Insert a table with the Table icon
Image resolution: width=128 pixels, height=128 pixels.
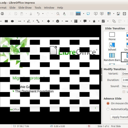[109, 14]
